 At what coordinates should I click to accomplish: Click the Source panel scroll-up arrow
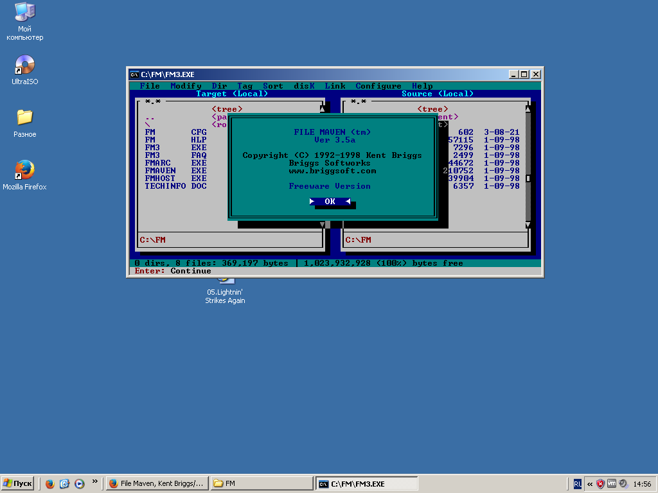528,109
